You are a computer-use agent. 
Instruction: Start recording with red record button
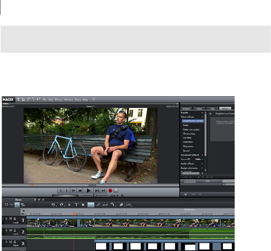pyautogui.click(x=110, y=190)
